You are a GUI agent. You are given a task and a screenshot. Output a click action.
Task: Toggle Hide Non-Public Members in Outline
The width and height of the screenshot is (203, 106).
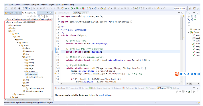click(x=195, y=19)
